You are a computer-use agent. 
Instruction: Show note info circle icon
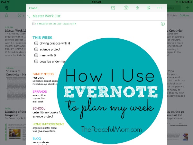pyautogui.click(x=163, y=24)
